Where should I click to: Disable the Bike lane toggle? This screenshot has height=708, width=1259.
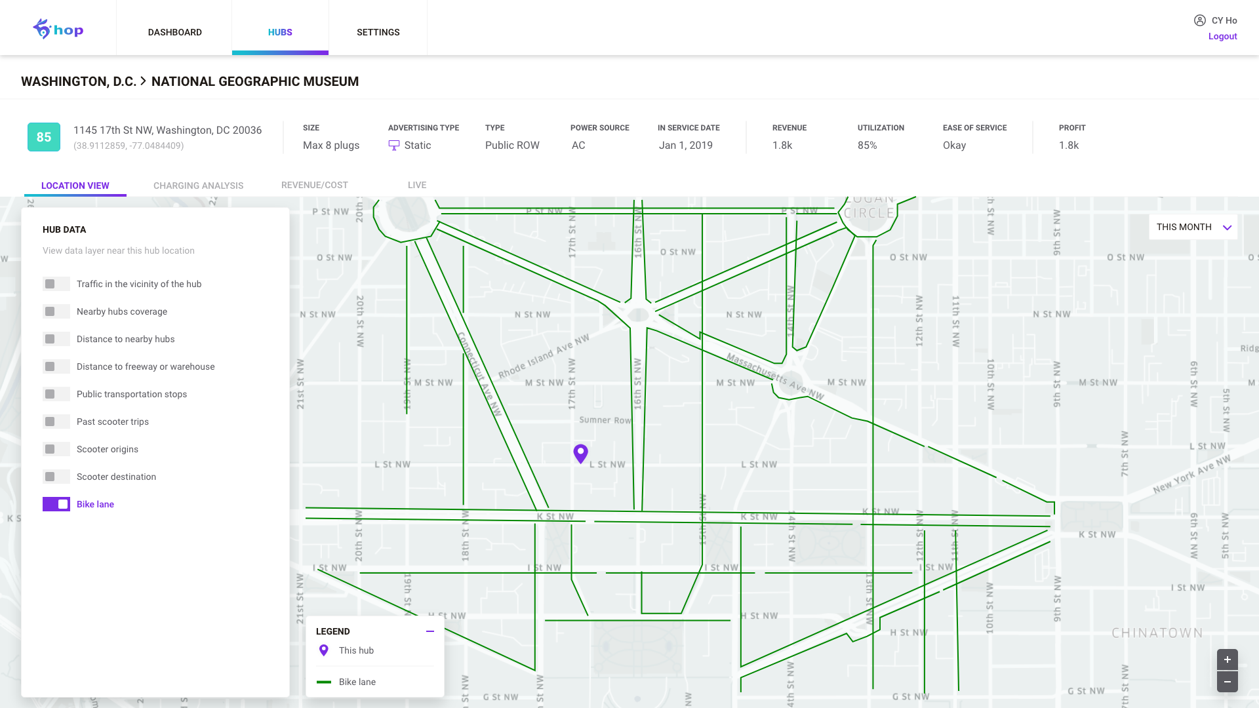(56, 504)
